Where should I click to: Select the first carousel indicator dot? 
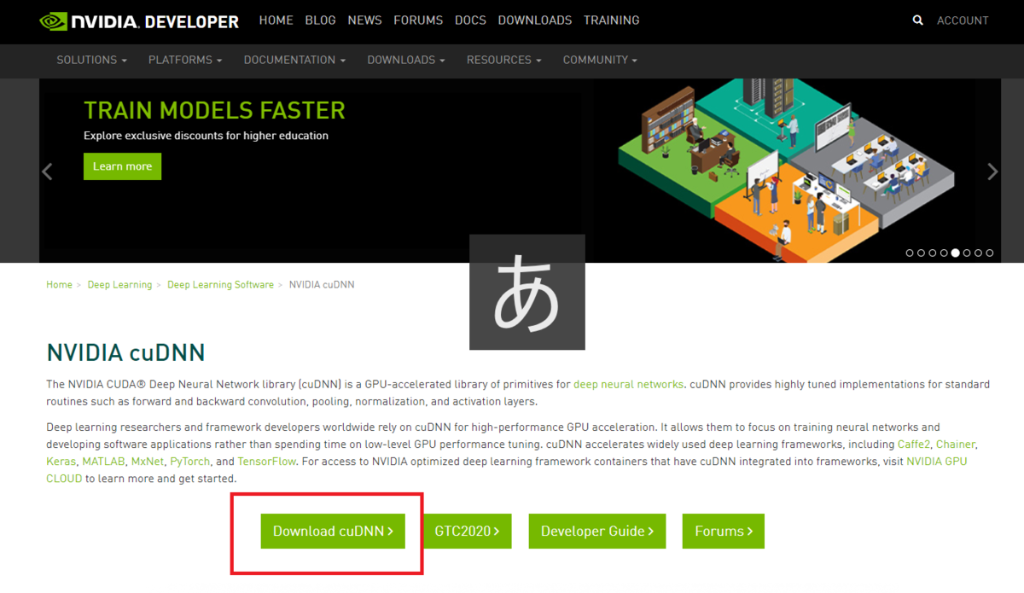910,253
